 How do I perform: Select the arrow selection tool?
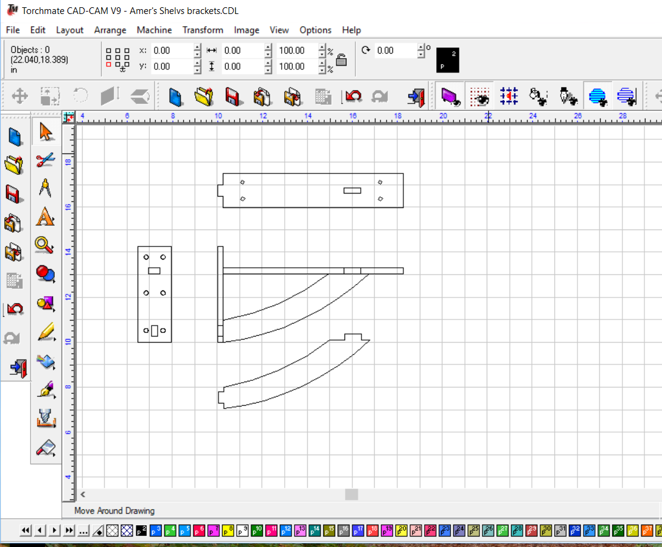click(46, 131)
